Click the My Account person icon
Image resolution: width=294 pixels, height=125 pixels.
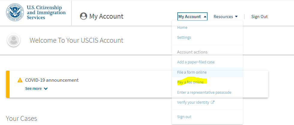[83, 16]
